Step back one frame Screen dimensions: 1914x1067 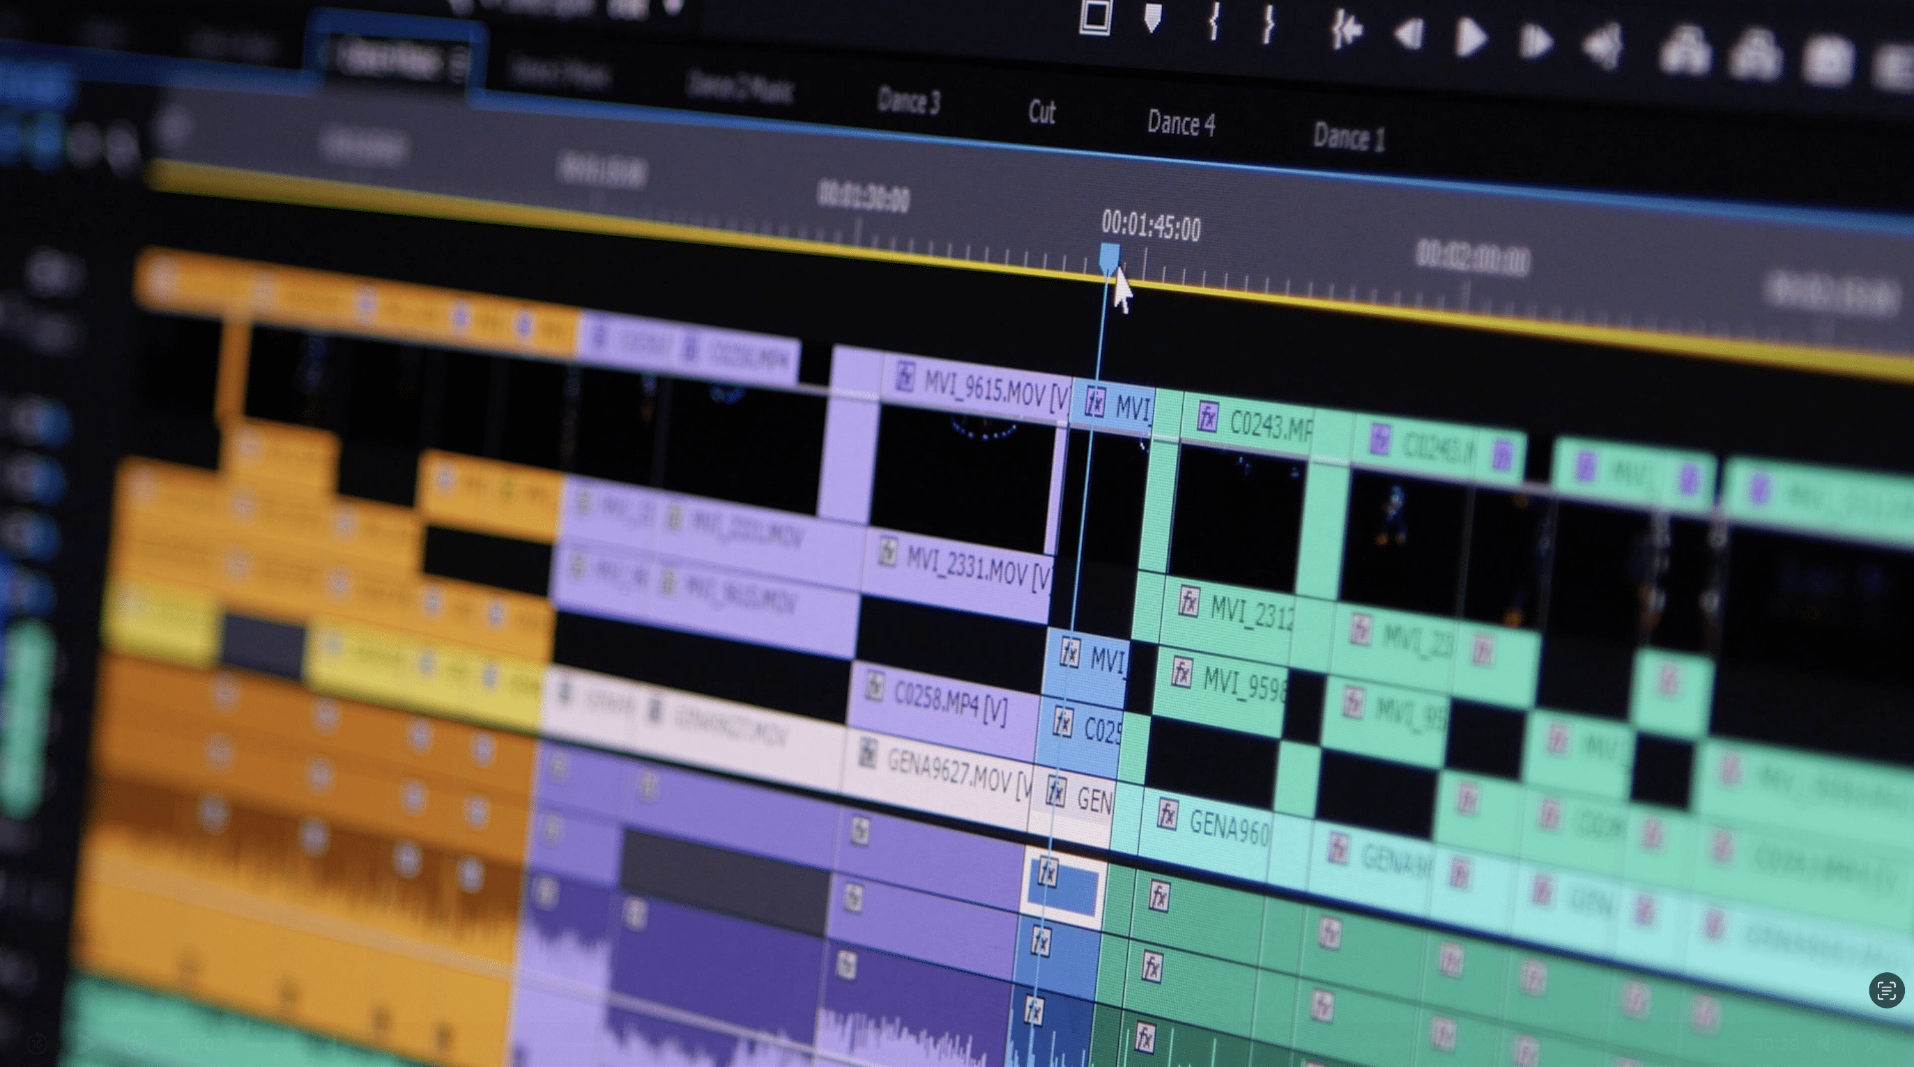pyautogui.click(x=1409, y=34)
